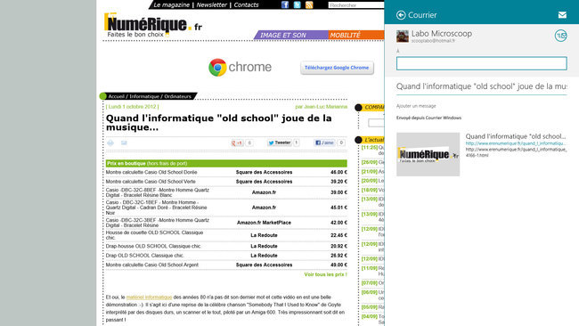Send the mail with the envelope icon

click(x=562, y=15)
